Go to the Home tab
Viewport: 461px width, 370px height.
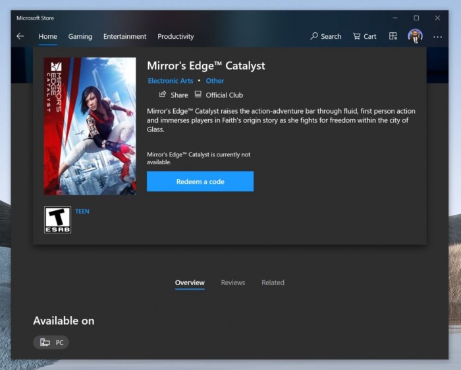[47, 36]
